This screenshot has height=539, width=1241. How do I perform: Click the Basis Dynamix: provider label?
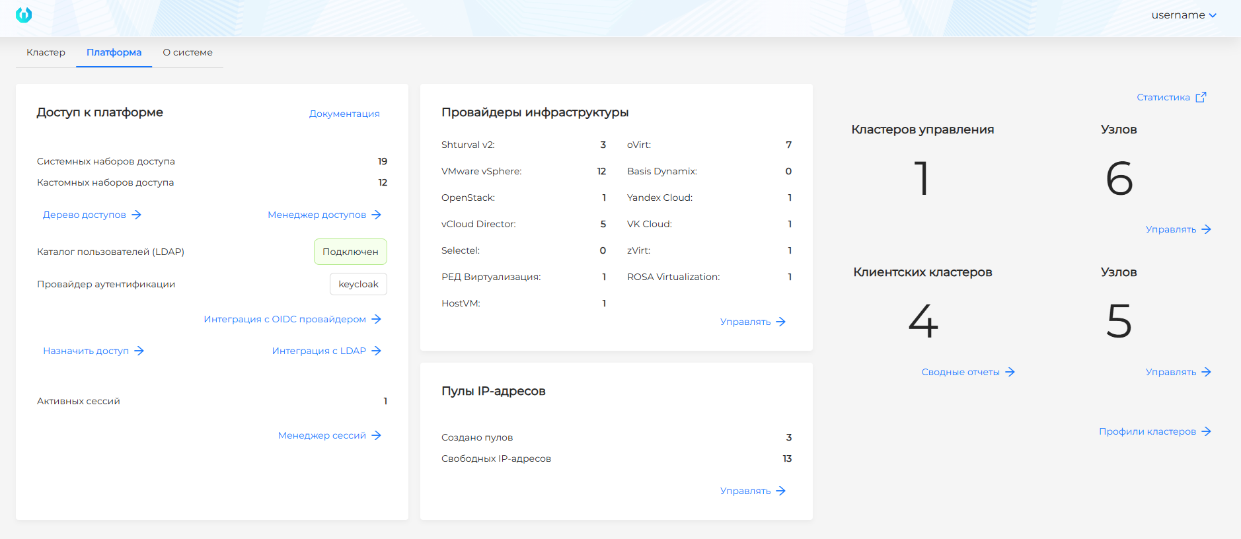pyautogui.click(x=662, y=171)
